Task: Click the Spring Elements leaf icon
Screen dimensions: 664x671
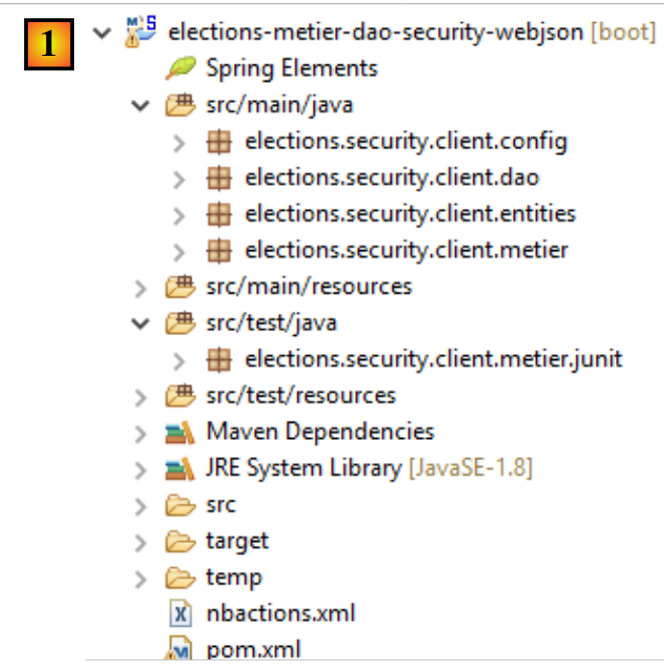Action: [179, 68]
